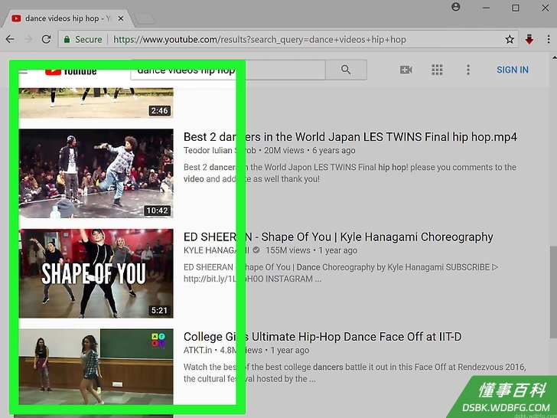Screen dimensions: 557x418
Task: Go back with the browser back arrow
Action: click(x=10, y=39)
